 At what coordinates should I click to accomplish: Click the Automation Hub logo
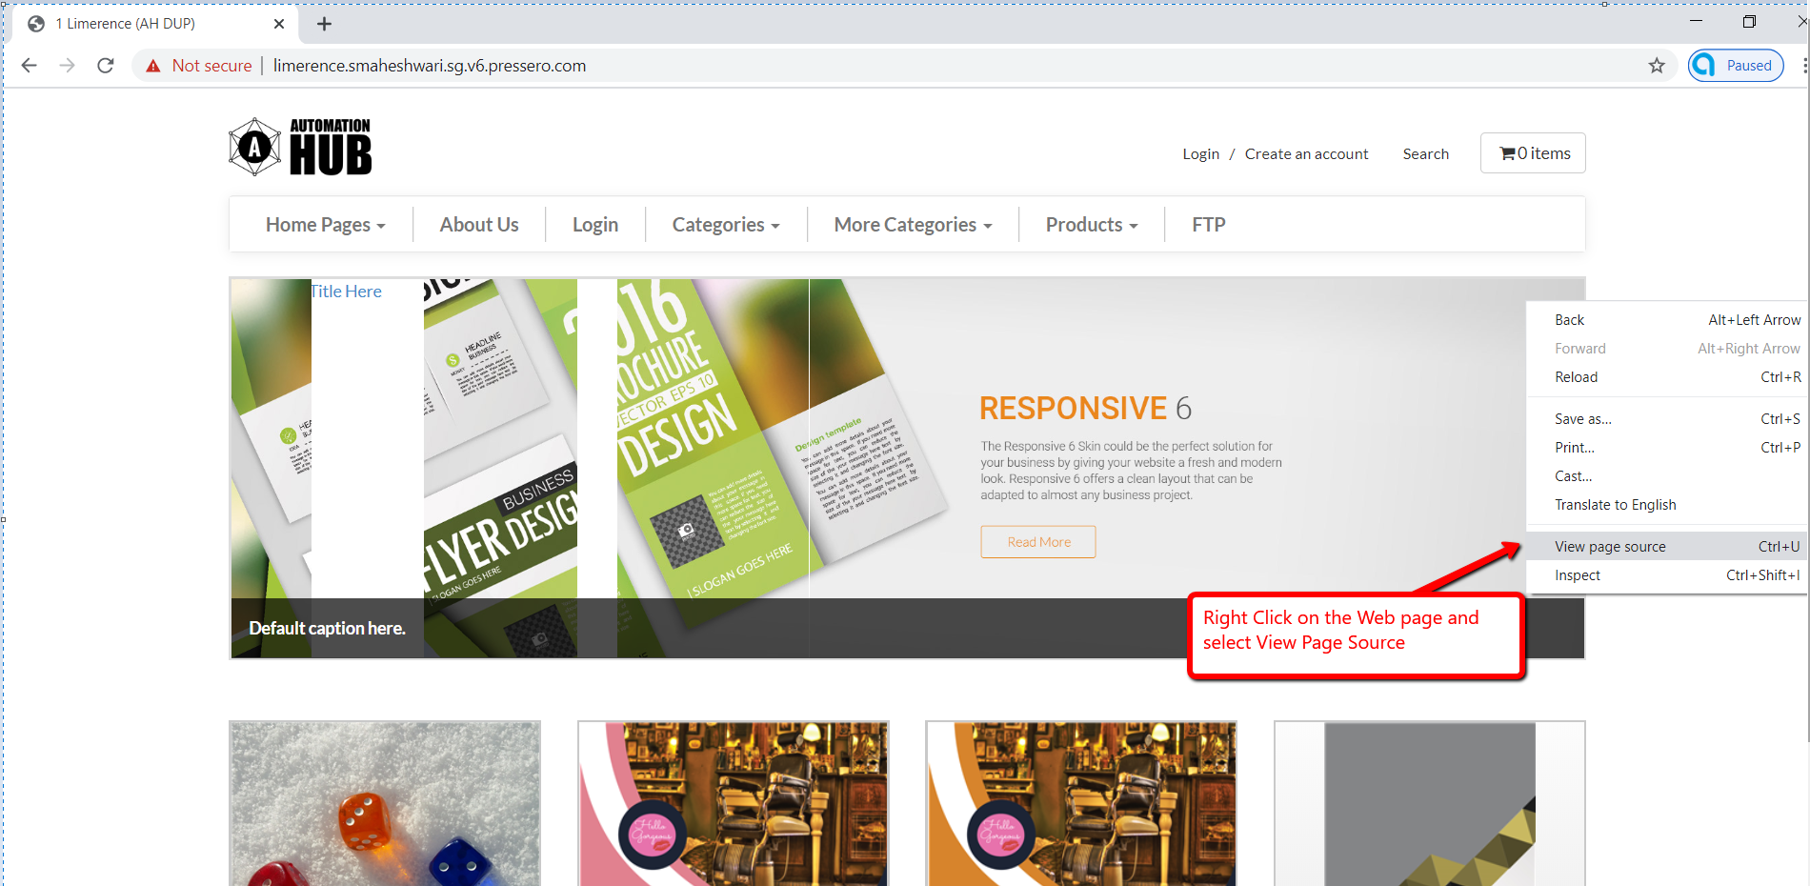point(300,147)
